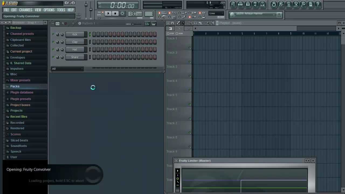Click the Kick channel button
This screenshot has width=345, height=194.
pos(75,34)
